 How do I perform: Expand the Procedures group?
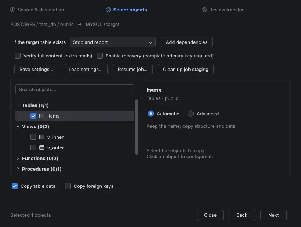point(18,169)
